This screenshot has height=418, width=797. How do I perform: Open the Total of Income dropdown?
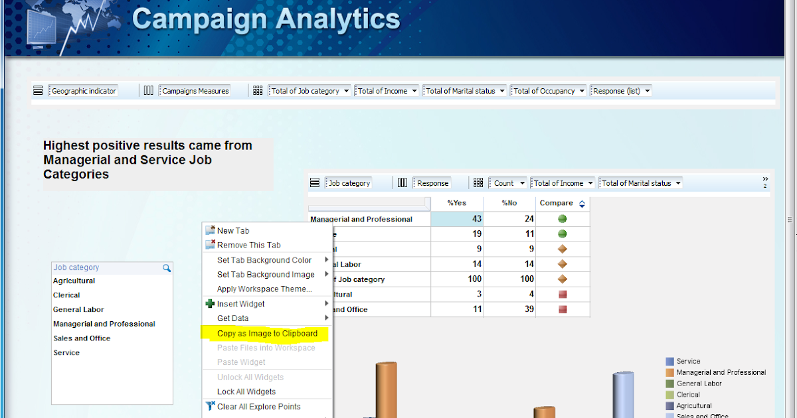(x=415, y=90)
